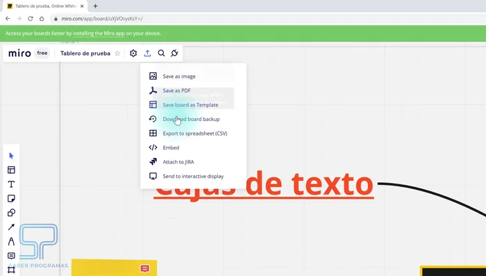This screenshot has height=276, width=486.
Task: Click the installing the Miro app link
Action: (x=99, y=33)
